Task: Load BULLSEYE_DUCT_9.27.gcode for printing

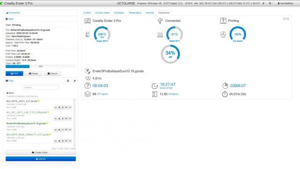Action: tap(67, 107)
